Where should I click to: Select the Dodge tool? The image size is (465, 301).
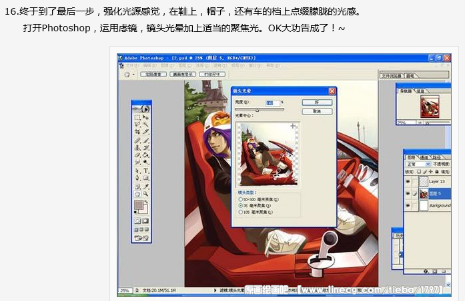[145, 162]
